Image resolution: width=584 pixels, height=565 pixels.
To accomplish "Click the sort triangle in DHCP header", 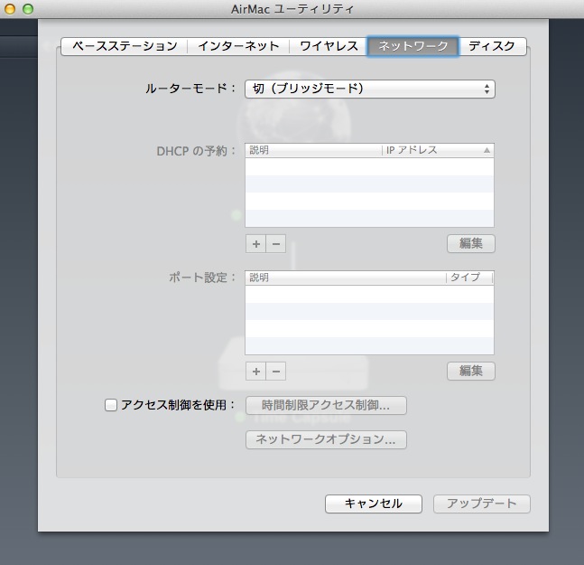I will pyautogui.click(x=487, y=150).
